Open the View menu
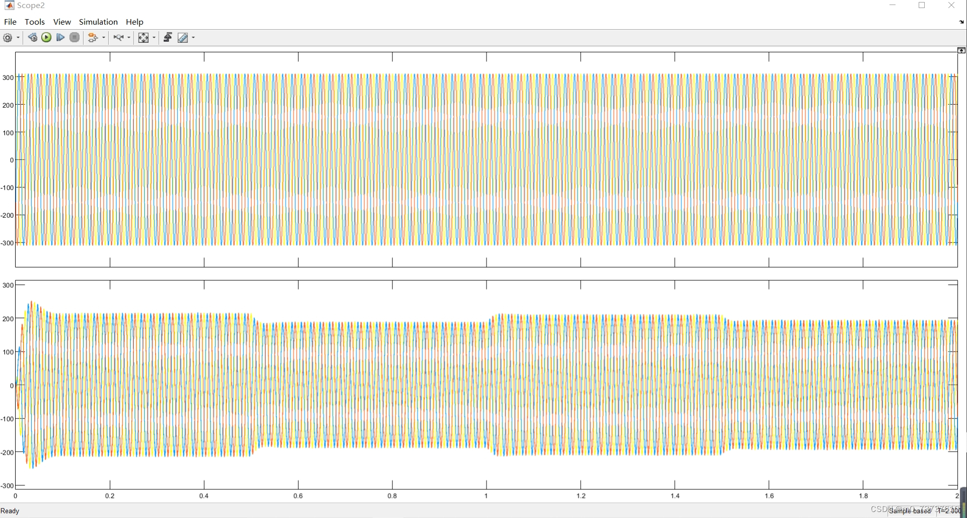 point(62,22)
